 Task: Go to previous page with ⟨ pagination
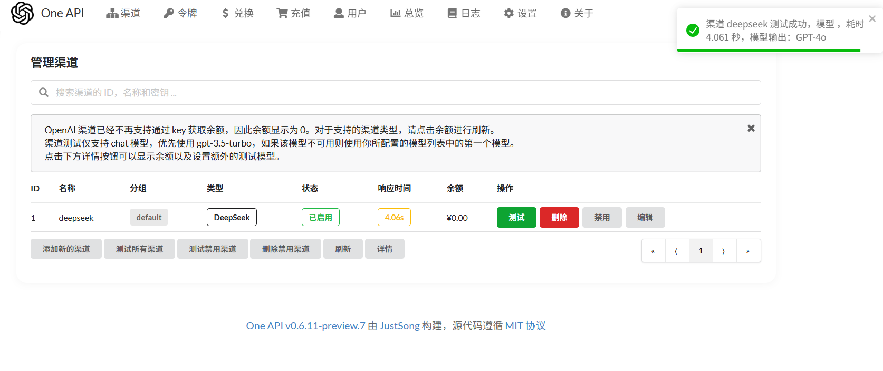[x=677, y=251]
